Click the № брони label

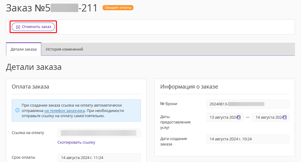[169, 104]
